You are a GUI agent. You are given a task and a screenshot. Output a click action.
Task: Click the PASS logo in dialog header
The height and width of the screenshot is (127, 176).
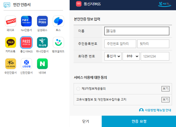[79, 4]
